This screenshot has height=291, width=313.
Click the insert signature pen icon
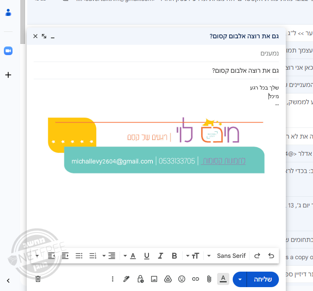click(x=126, y=279)
